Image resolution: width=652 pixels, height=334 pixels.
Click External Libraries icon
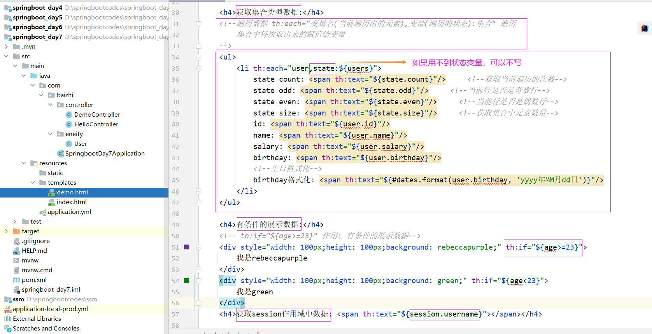coord(7,318)
